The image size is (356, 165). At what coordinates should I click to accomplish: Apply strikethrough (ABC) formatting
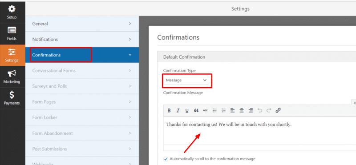point(205,111)
